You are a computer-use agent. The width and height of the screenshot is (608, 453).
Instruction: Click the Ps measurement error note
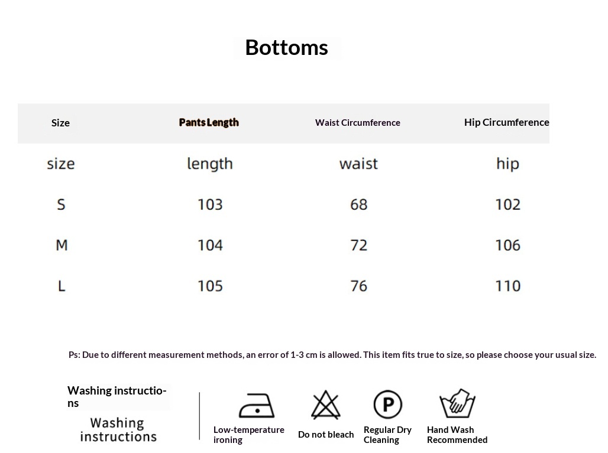(x=332, y=355)
